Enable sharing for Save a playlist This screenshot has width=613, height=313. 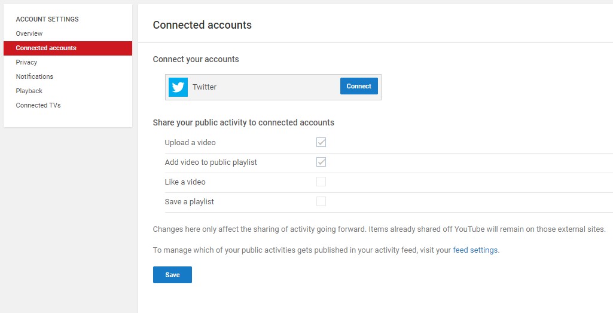[321, 201]
